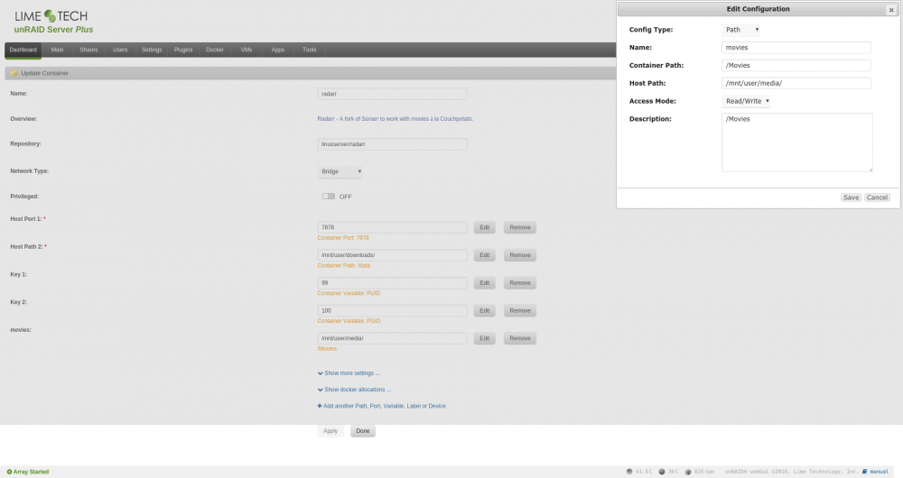The image size is (903, 478).
Task: Open the VMs tab
Action: pos(247,50)
